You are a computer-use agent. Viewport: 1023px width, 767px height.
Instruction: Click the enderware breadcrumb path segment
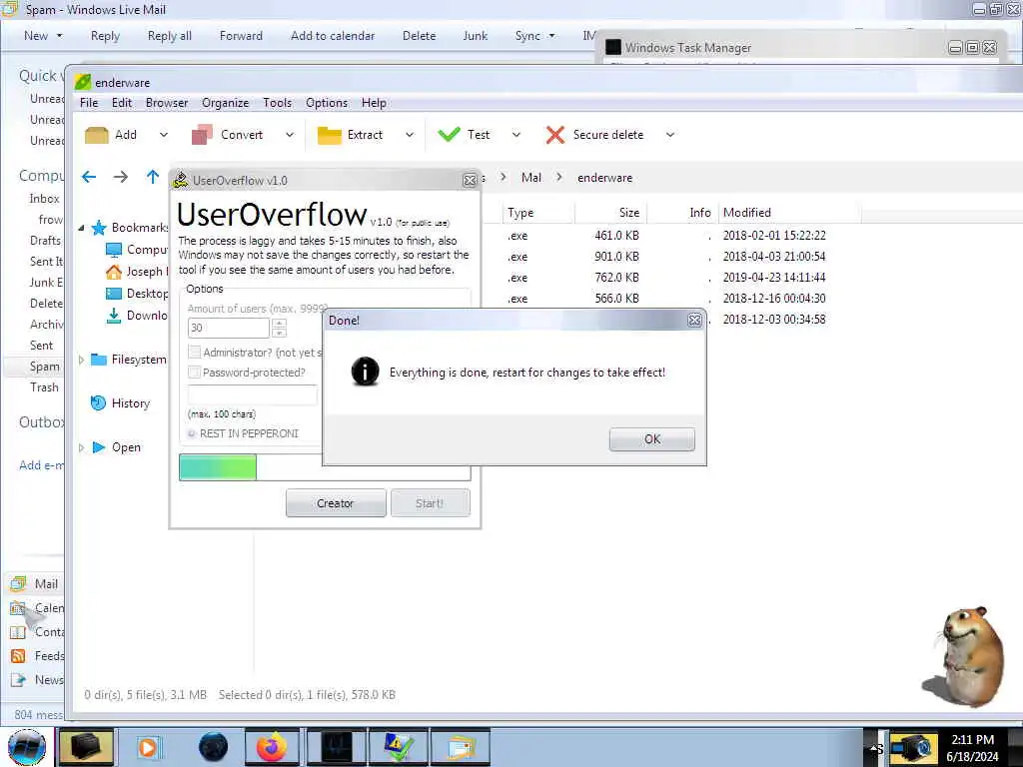tap(604, 178)
